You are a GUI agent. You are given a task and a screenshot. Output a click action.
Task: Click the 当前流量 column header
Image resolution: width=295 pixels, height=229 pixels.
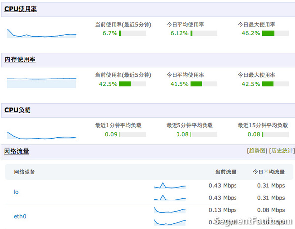coord(226,172)
